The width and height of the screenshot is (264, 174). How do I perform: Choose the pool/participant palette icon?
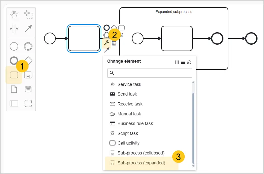14,104
